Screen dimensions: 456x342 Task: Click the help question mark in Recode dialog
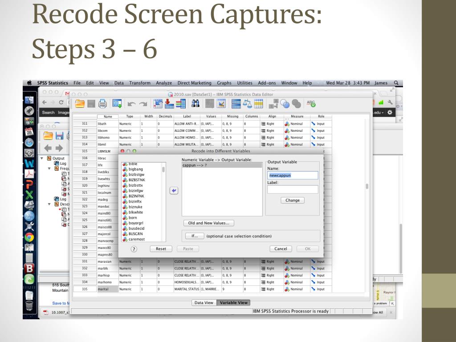pyautogui.click(x=134, y=249)
